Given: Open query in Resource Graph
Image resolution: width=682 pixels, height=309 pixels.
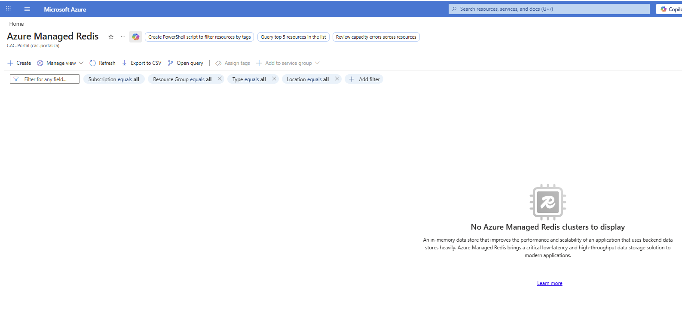Looking at the screenshot, I should (186, 63).
